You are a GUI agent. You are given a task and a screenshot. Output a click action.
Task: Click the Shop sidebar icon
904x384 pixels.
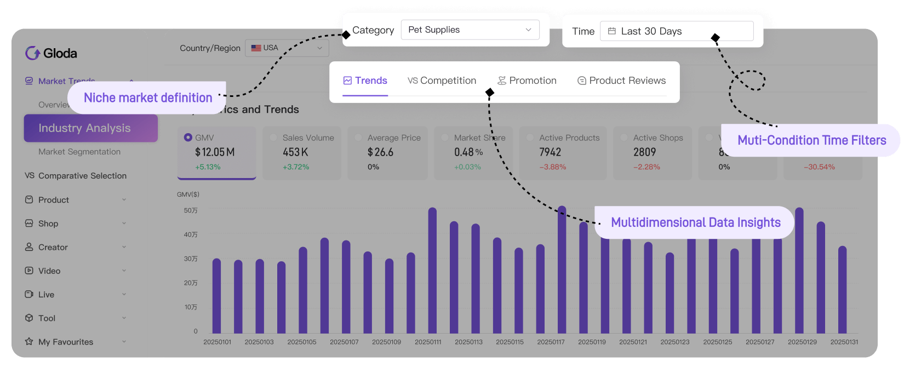click(x=29, y=223)
